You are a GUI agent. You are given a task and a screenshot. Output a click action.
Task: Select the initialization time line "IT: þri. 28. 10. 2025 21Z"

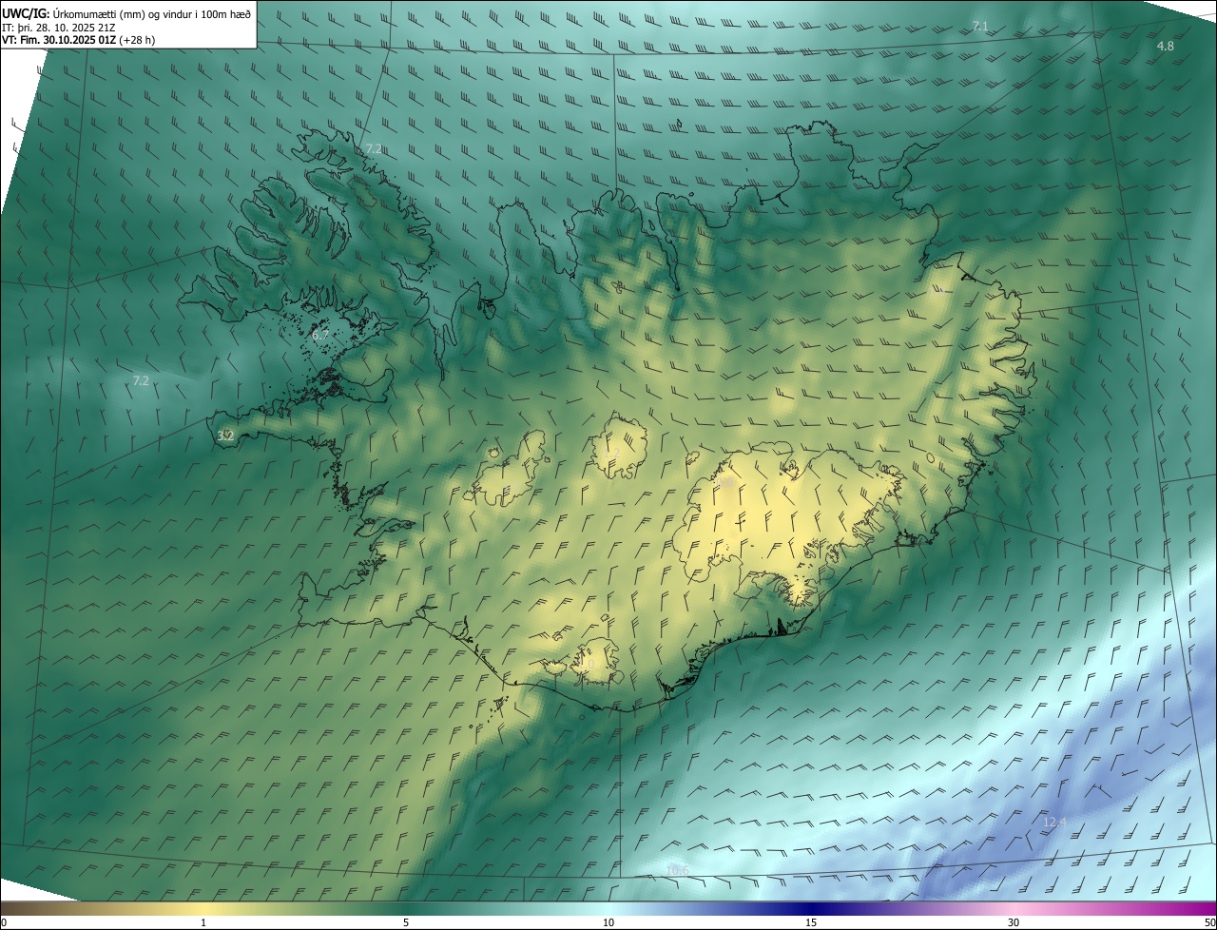60,27
